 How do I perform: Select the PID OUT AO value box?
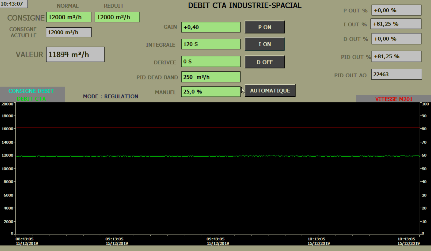[396, 74]
